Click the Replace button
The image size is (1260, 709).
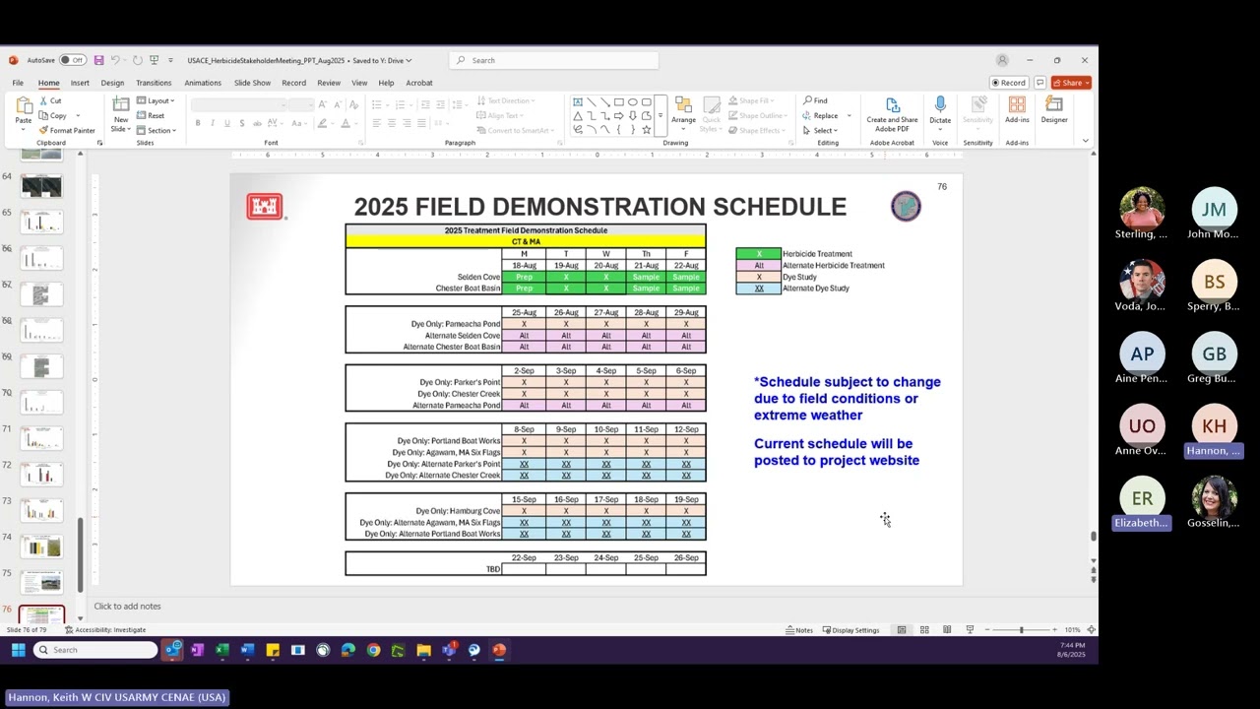tap(819, 115)
